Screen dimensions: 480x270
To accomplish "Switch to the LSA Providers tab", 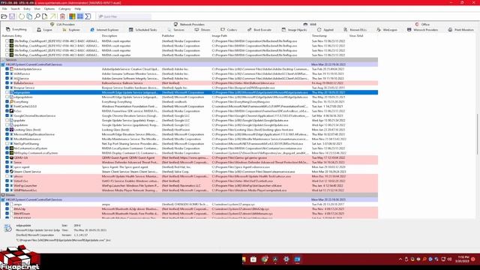I will coord(62,24).
